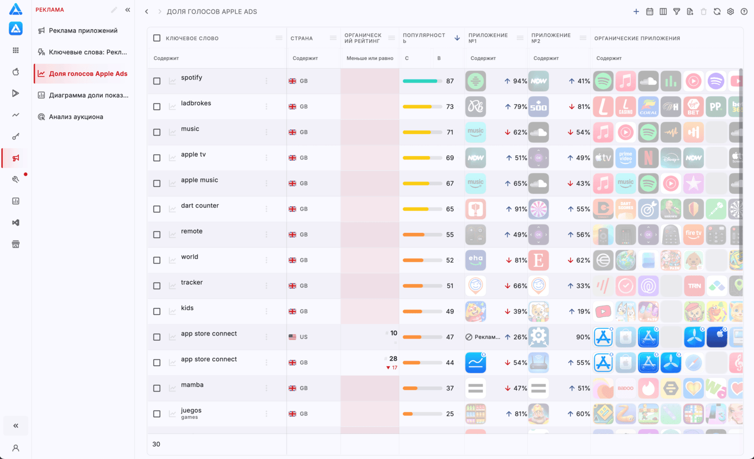The width and height of the screenshot is (754, 459).
Task: Show the trend chart icon for spotify
Action: point(172,81)
